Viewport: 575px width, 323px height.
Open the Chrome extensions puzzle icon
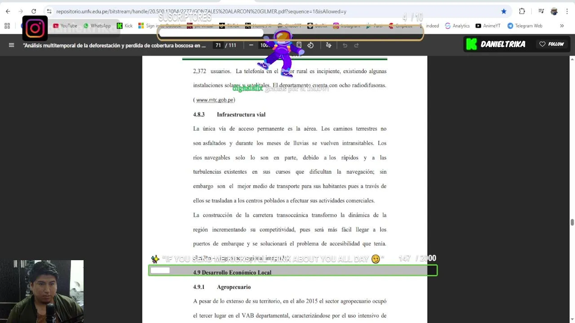click(522, 11)
